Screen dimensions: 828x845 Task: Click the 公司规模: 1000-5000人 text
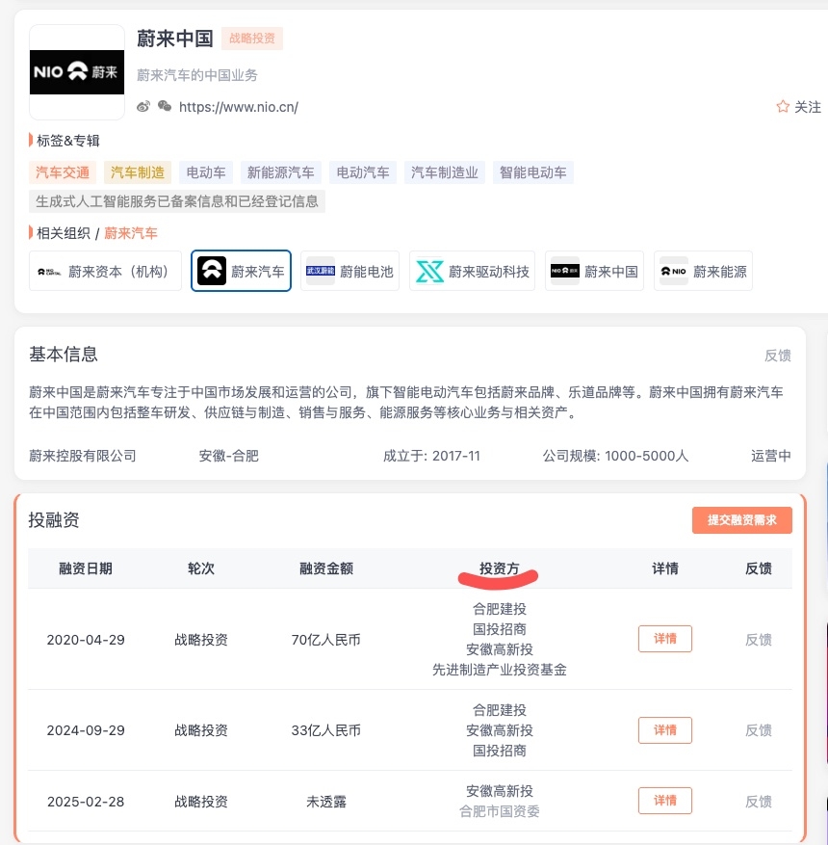(615, 456)
